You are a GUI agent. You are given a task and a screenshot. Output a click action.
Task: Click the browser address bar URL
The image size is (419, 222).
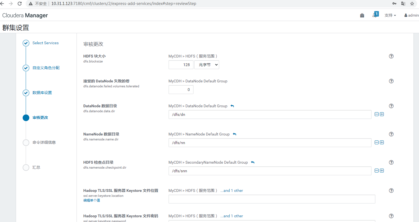pos(124,4)
